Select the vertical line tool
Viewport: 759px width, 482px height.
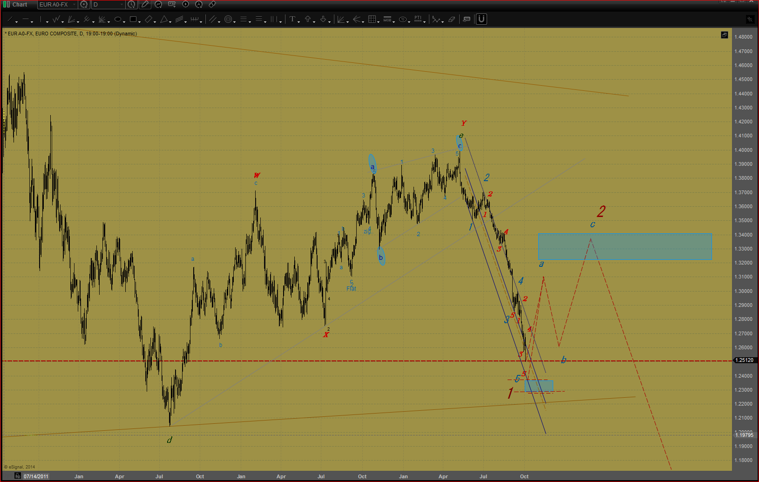[x=41, y=19]
